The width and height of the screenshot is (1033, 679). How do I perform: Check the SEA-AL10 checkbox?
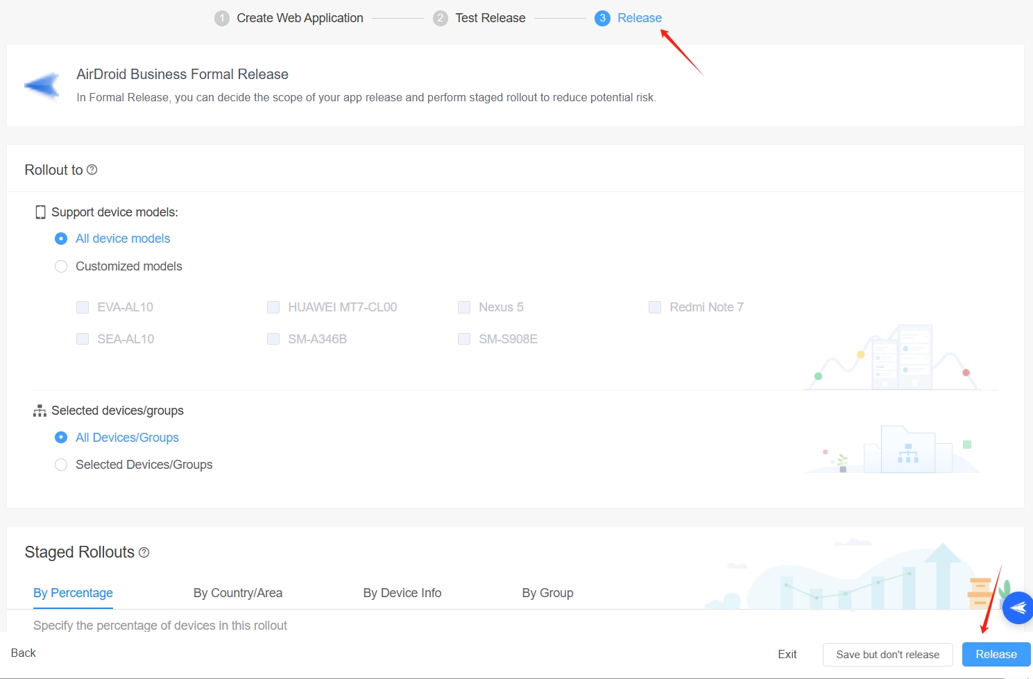(x=83, y=339)
